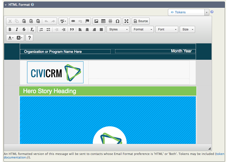227x162 pixels.
Task: Align text right
Action: 94,30
